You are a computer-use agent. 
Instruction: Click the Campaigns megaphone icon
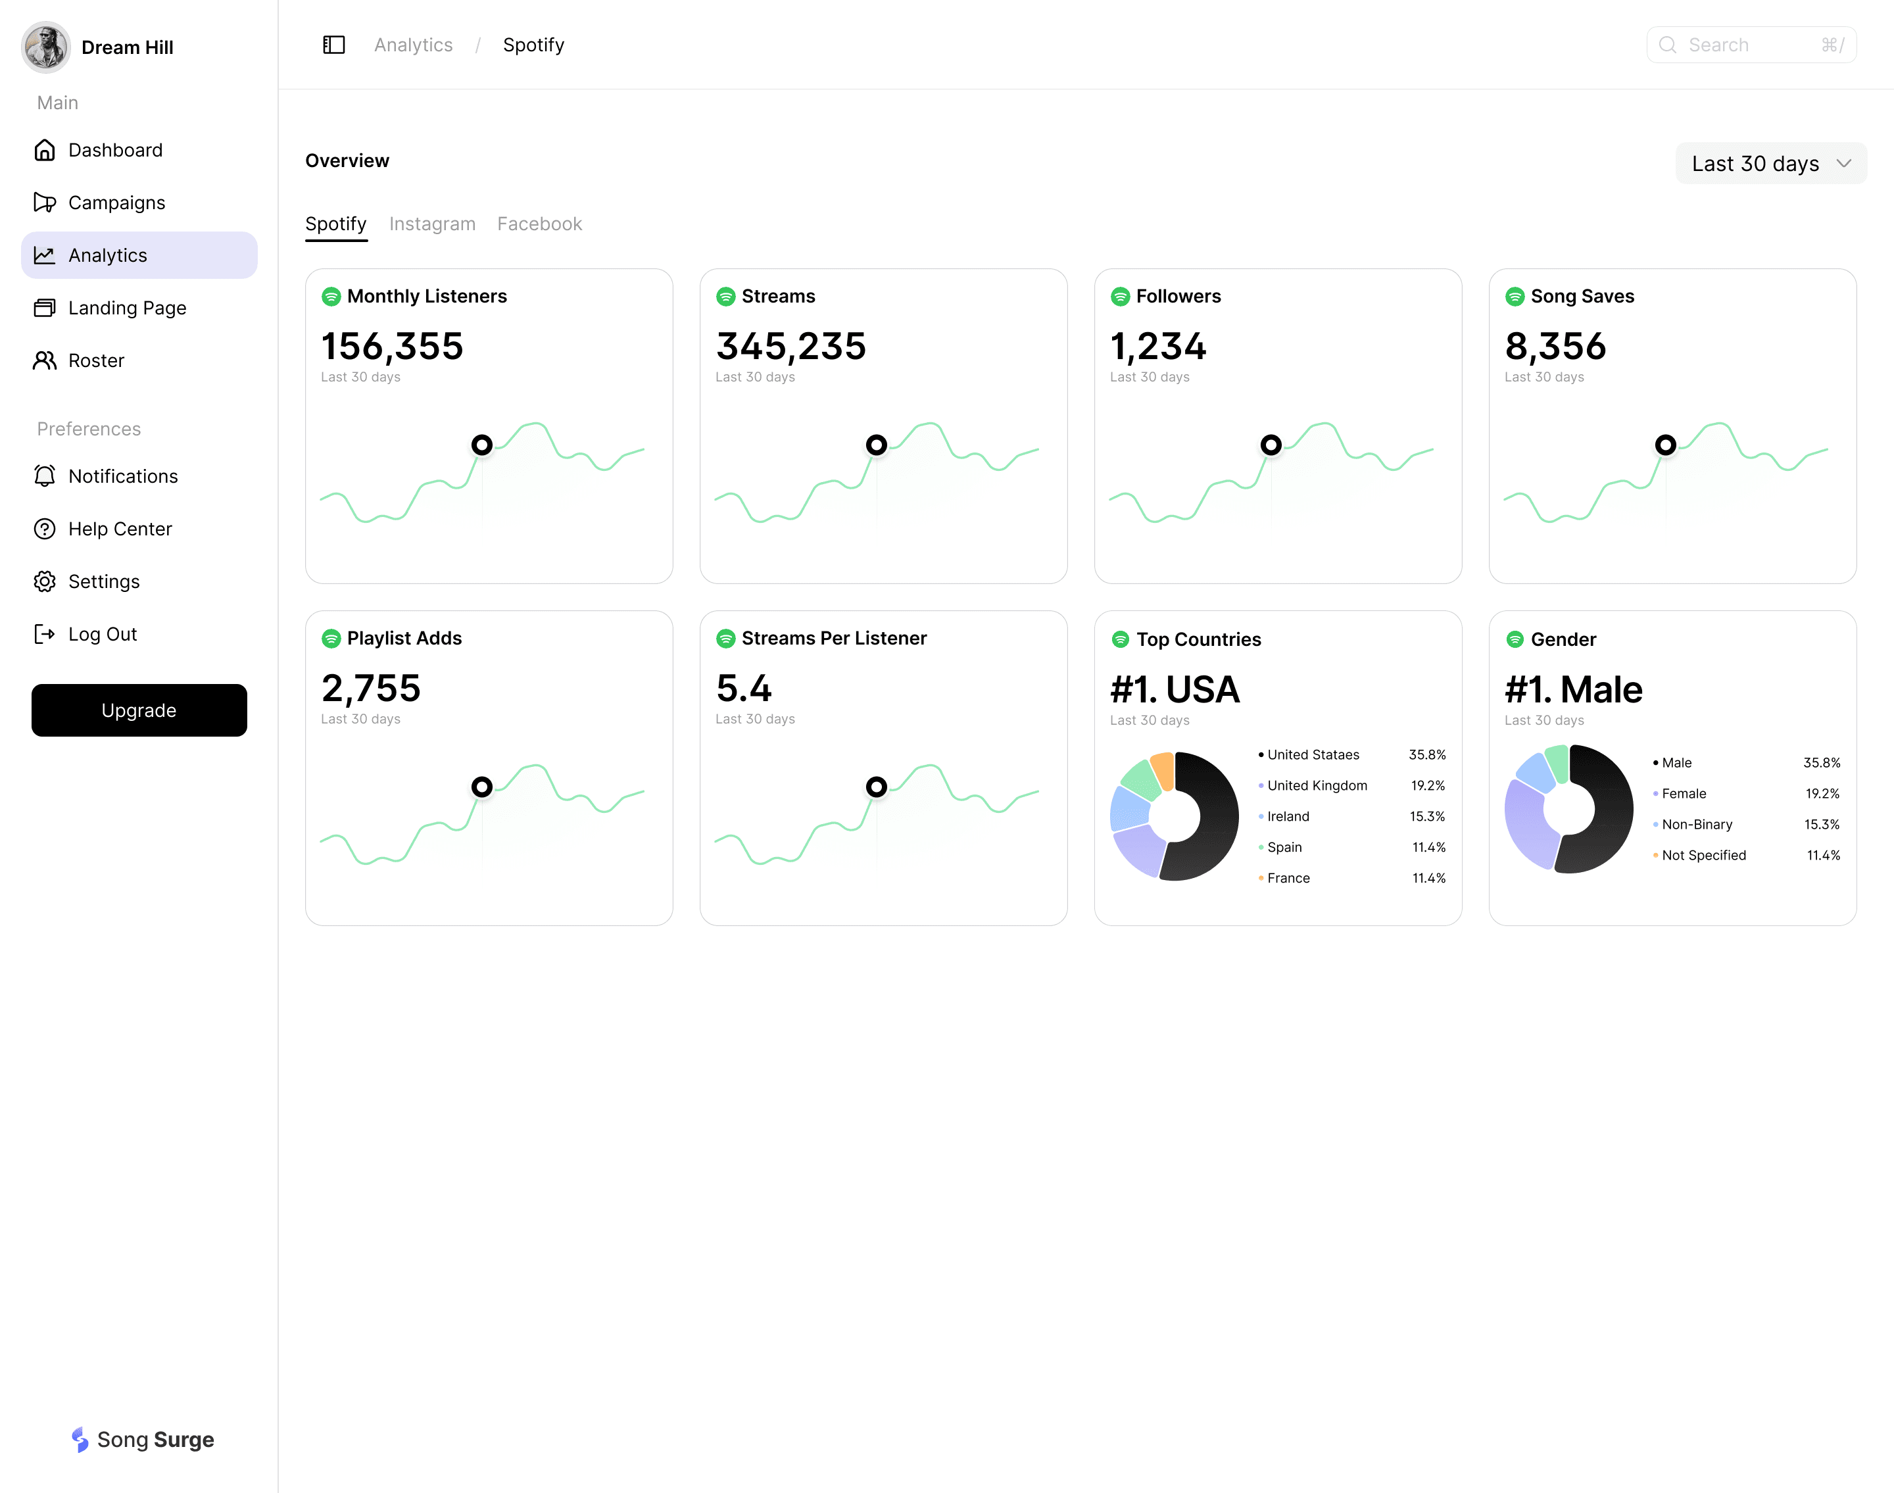tap(45, 203)
